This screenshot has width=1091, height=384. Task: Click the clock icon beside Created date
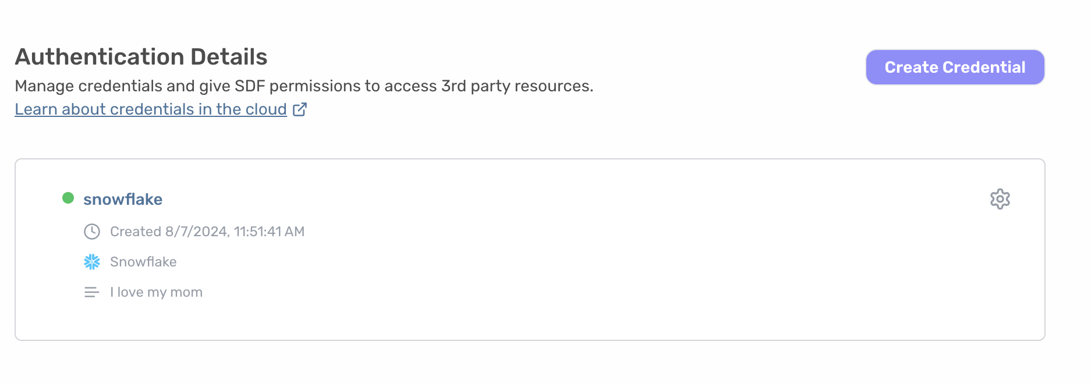click(92, 232)
